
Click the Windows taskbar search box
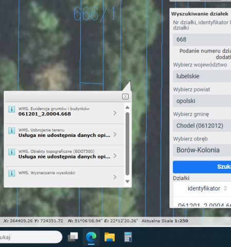(31, 237)
